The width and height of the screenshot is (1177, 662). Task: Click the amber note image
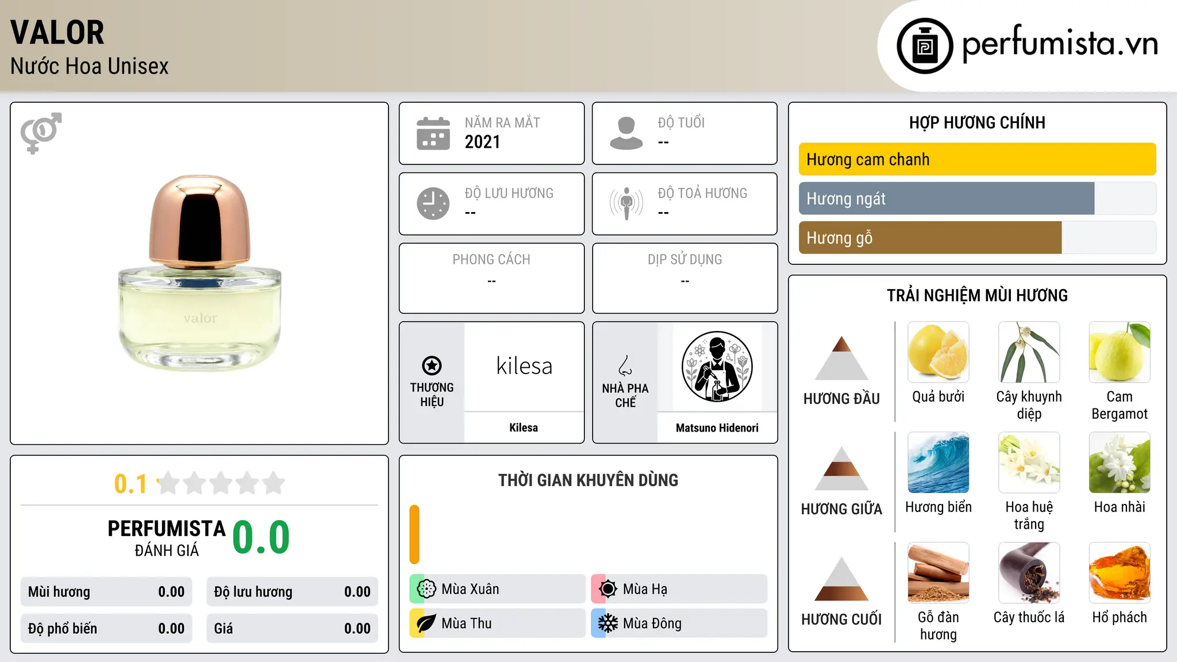tap(1120, 573)
